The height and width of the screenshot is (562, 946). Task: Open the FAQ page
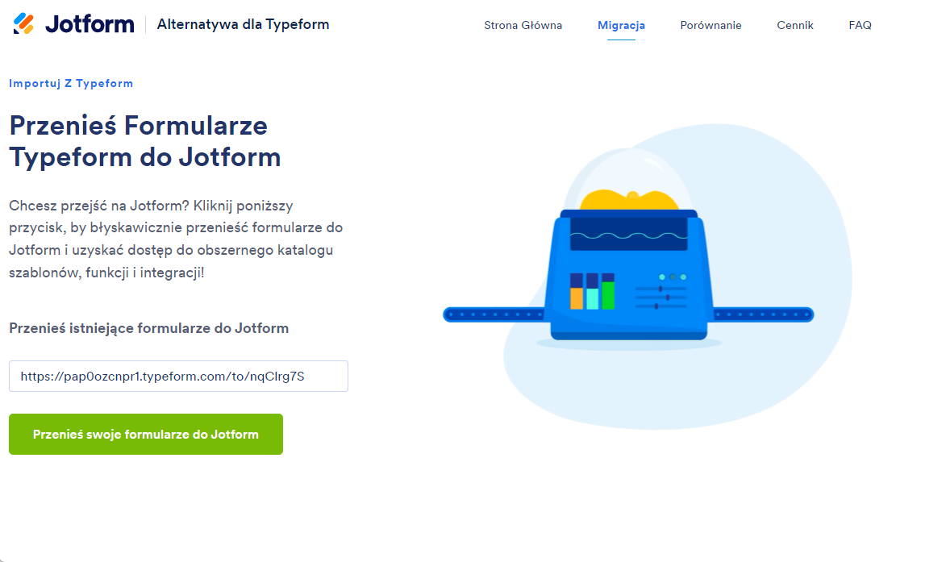click(x=860, y=25)
